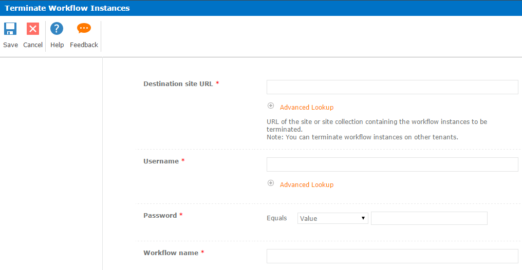The image size is (522, 270).
Task: Click into the Username input field
Action: pyautogui.click(x=392, y=164)
